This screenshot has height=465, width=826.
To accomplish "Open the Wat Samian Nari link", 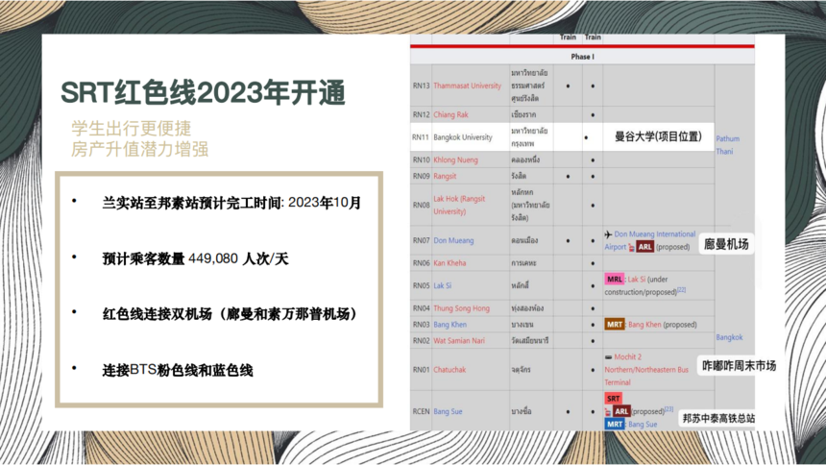I will tap(459, 341).
